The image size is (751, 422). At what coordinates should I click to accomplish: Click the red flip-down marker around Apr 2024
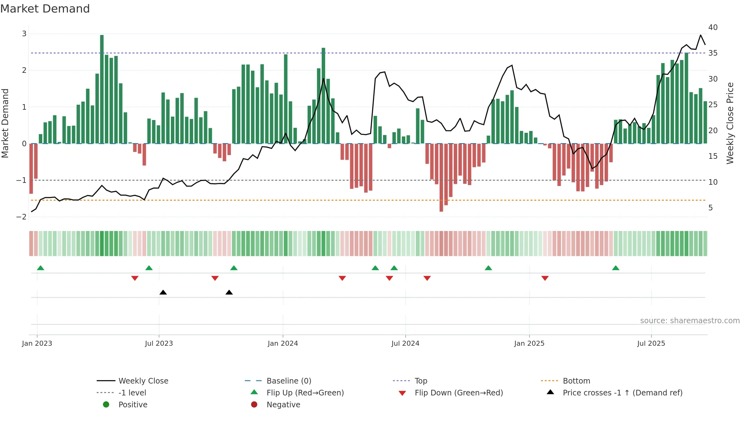pyautogui.click(x=342, y=278)
